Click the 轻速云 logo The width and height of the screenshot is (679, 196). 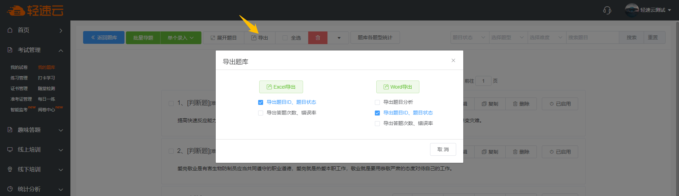[x=35, y=11]
